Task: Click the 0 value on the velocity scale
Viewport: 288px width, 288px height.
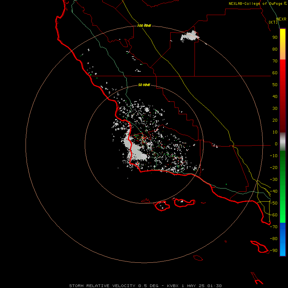Action: 276,144
